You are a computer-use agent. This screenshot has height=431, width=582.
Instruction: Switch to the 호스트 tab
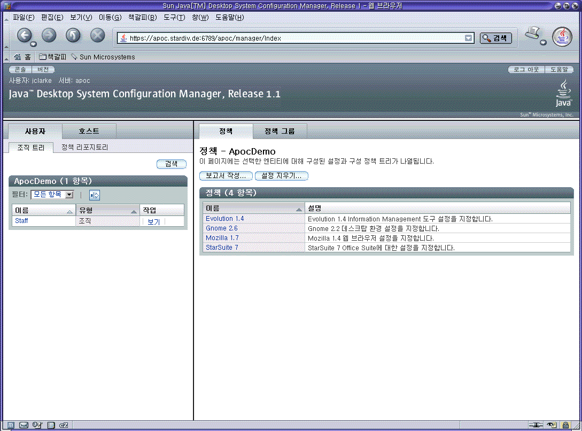(x=89, y=131)
